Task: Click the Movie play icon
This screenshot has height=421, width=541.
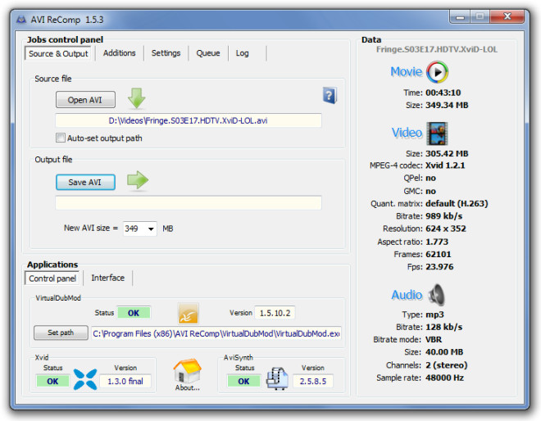Action: tap(437, 72)
